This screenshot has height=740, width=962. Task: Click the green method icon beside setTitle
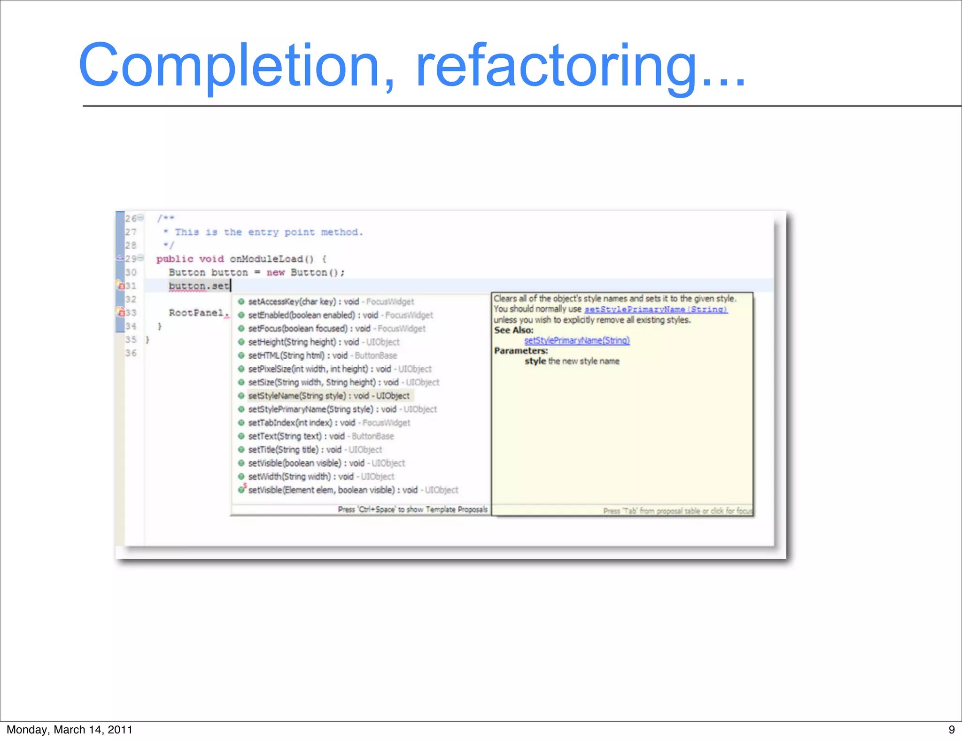[x=241, y=450]
